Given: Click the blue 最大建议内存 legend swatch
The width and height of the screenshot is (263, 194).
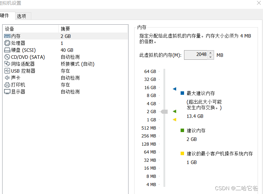Looking at the screenshot, I should click(182, 93).
